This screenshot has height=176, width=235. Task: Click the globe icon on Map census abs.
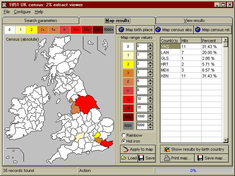158,30
